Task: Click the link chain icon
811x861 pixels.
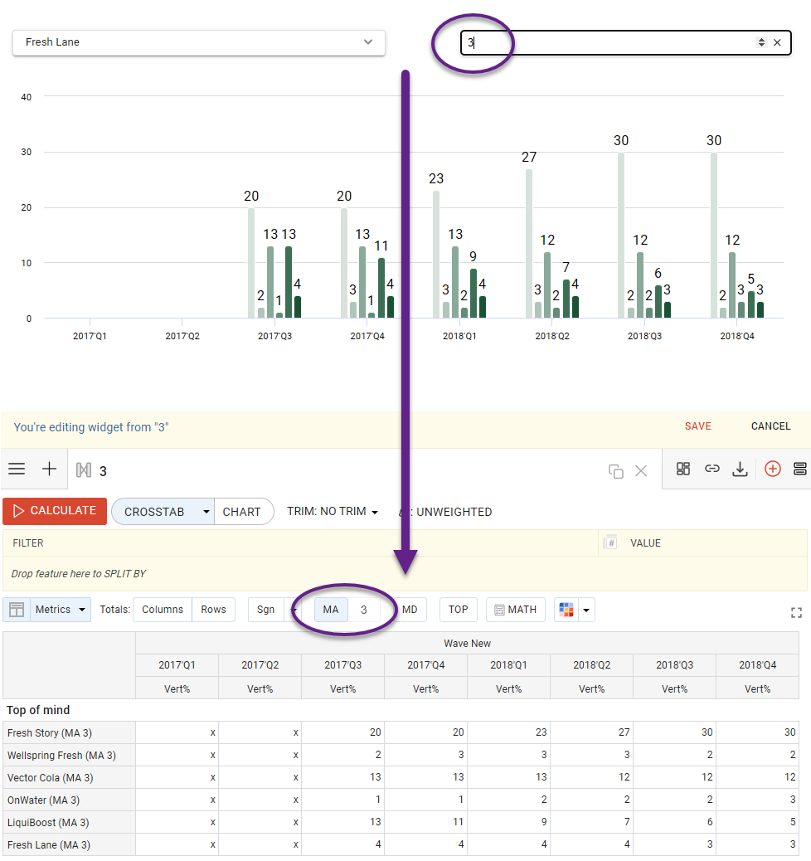Action: (711, 469)
